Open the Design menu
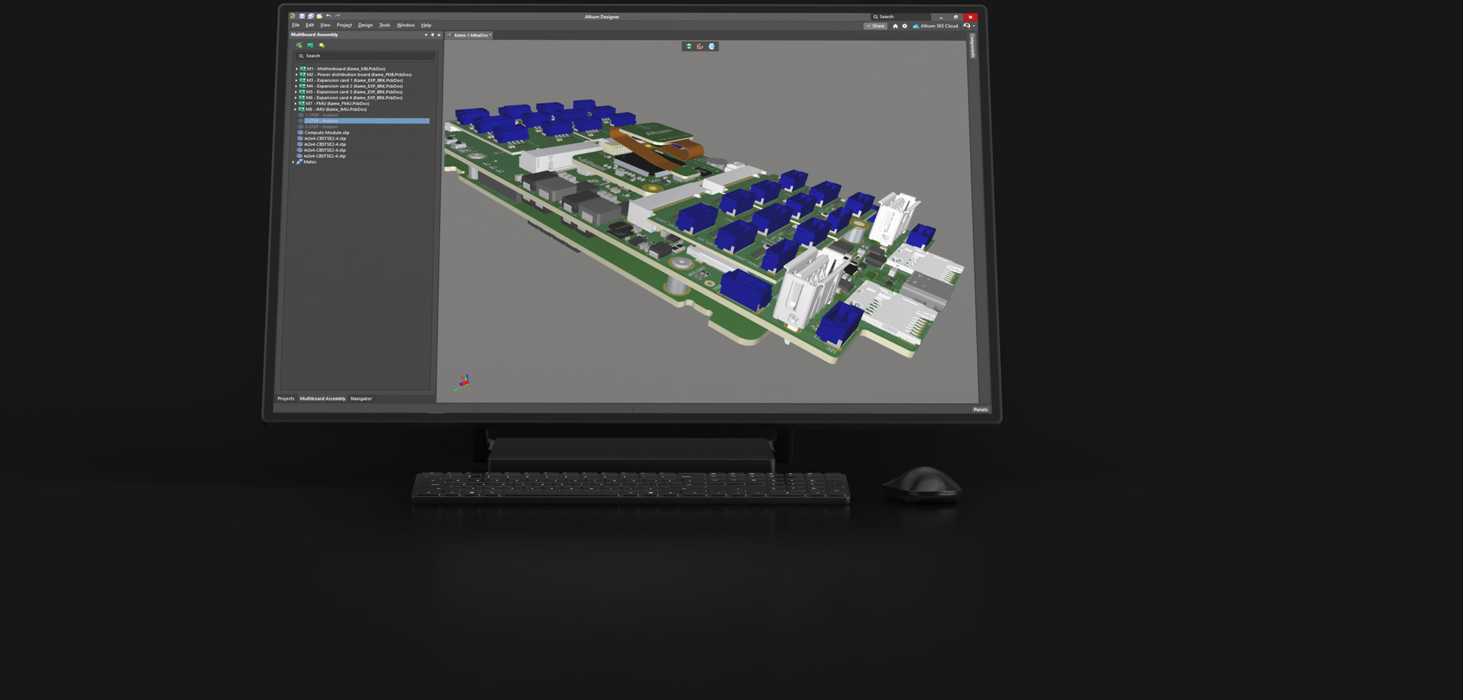The image size is (1463, 700). click(365, 25)
